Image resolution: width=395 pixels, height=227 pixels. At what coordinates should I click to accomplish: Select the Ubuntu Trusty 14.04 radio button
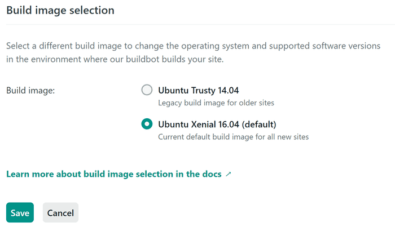[x=147, y=90]
